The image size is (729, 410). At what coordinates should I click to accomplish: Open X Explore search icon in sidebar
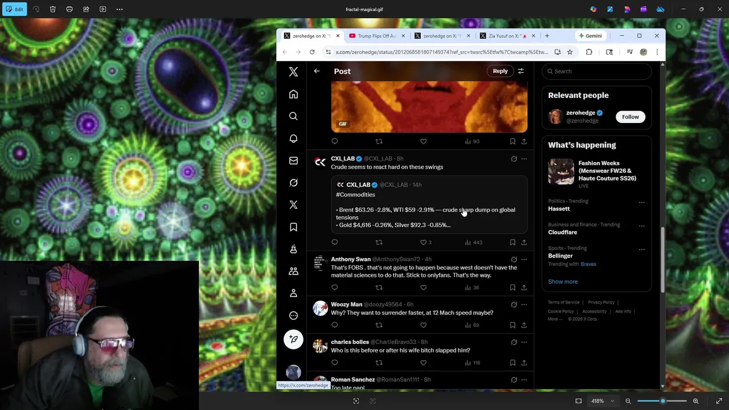pos(293,116)
